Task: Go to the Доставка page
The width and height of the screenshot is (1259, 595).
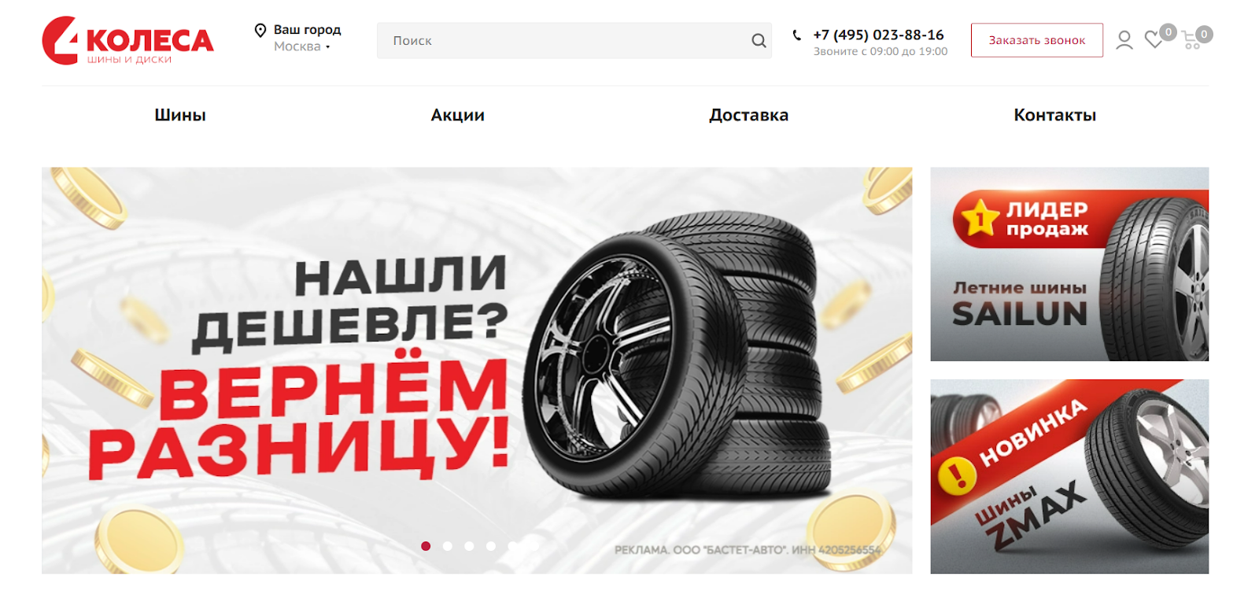Action: (x=748, y=115)
